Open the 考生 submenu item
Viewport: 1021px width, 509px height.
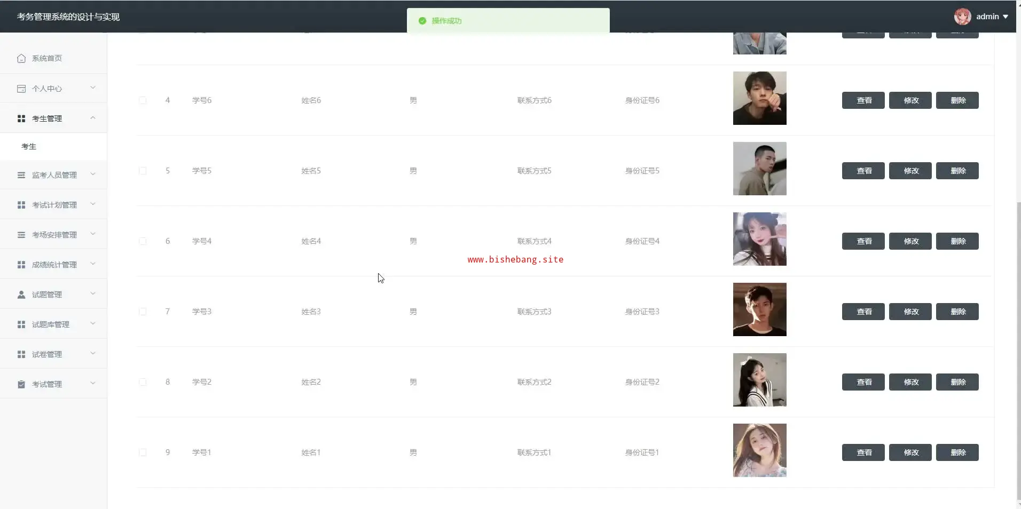(x=53, y=147)
